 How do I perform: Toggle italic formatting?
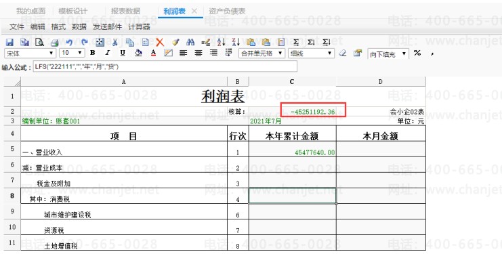[x=108, y=53]
